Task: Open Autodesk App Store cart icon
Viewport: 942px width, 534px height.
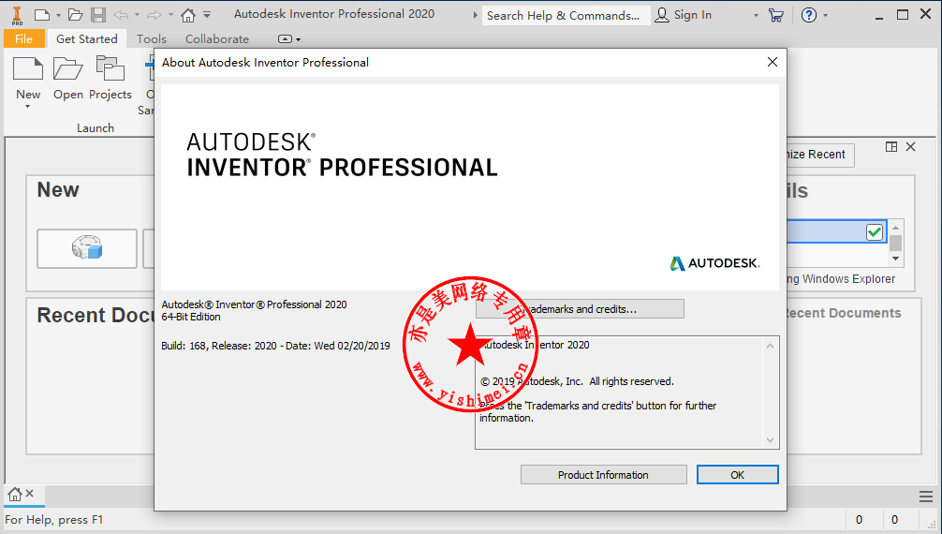Action: point(776,15)
